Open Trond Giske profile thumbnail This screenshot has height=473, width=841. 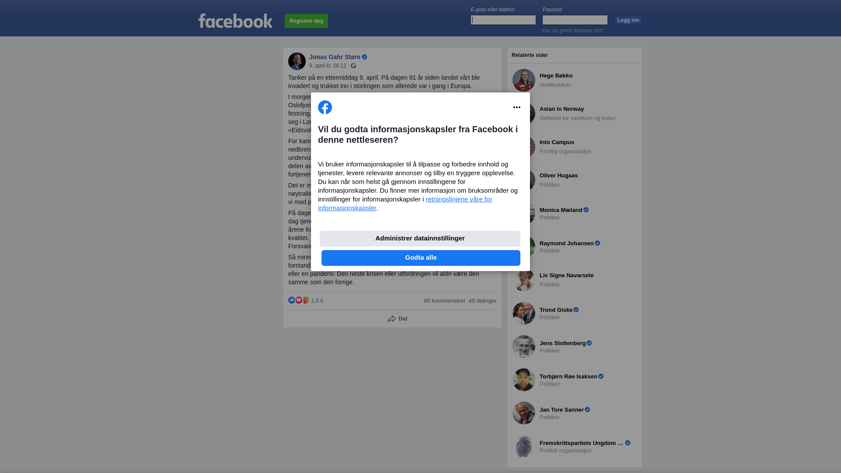click(x=524, y=313)
